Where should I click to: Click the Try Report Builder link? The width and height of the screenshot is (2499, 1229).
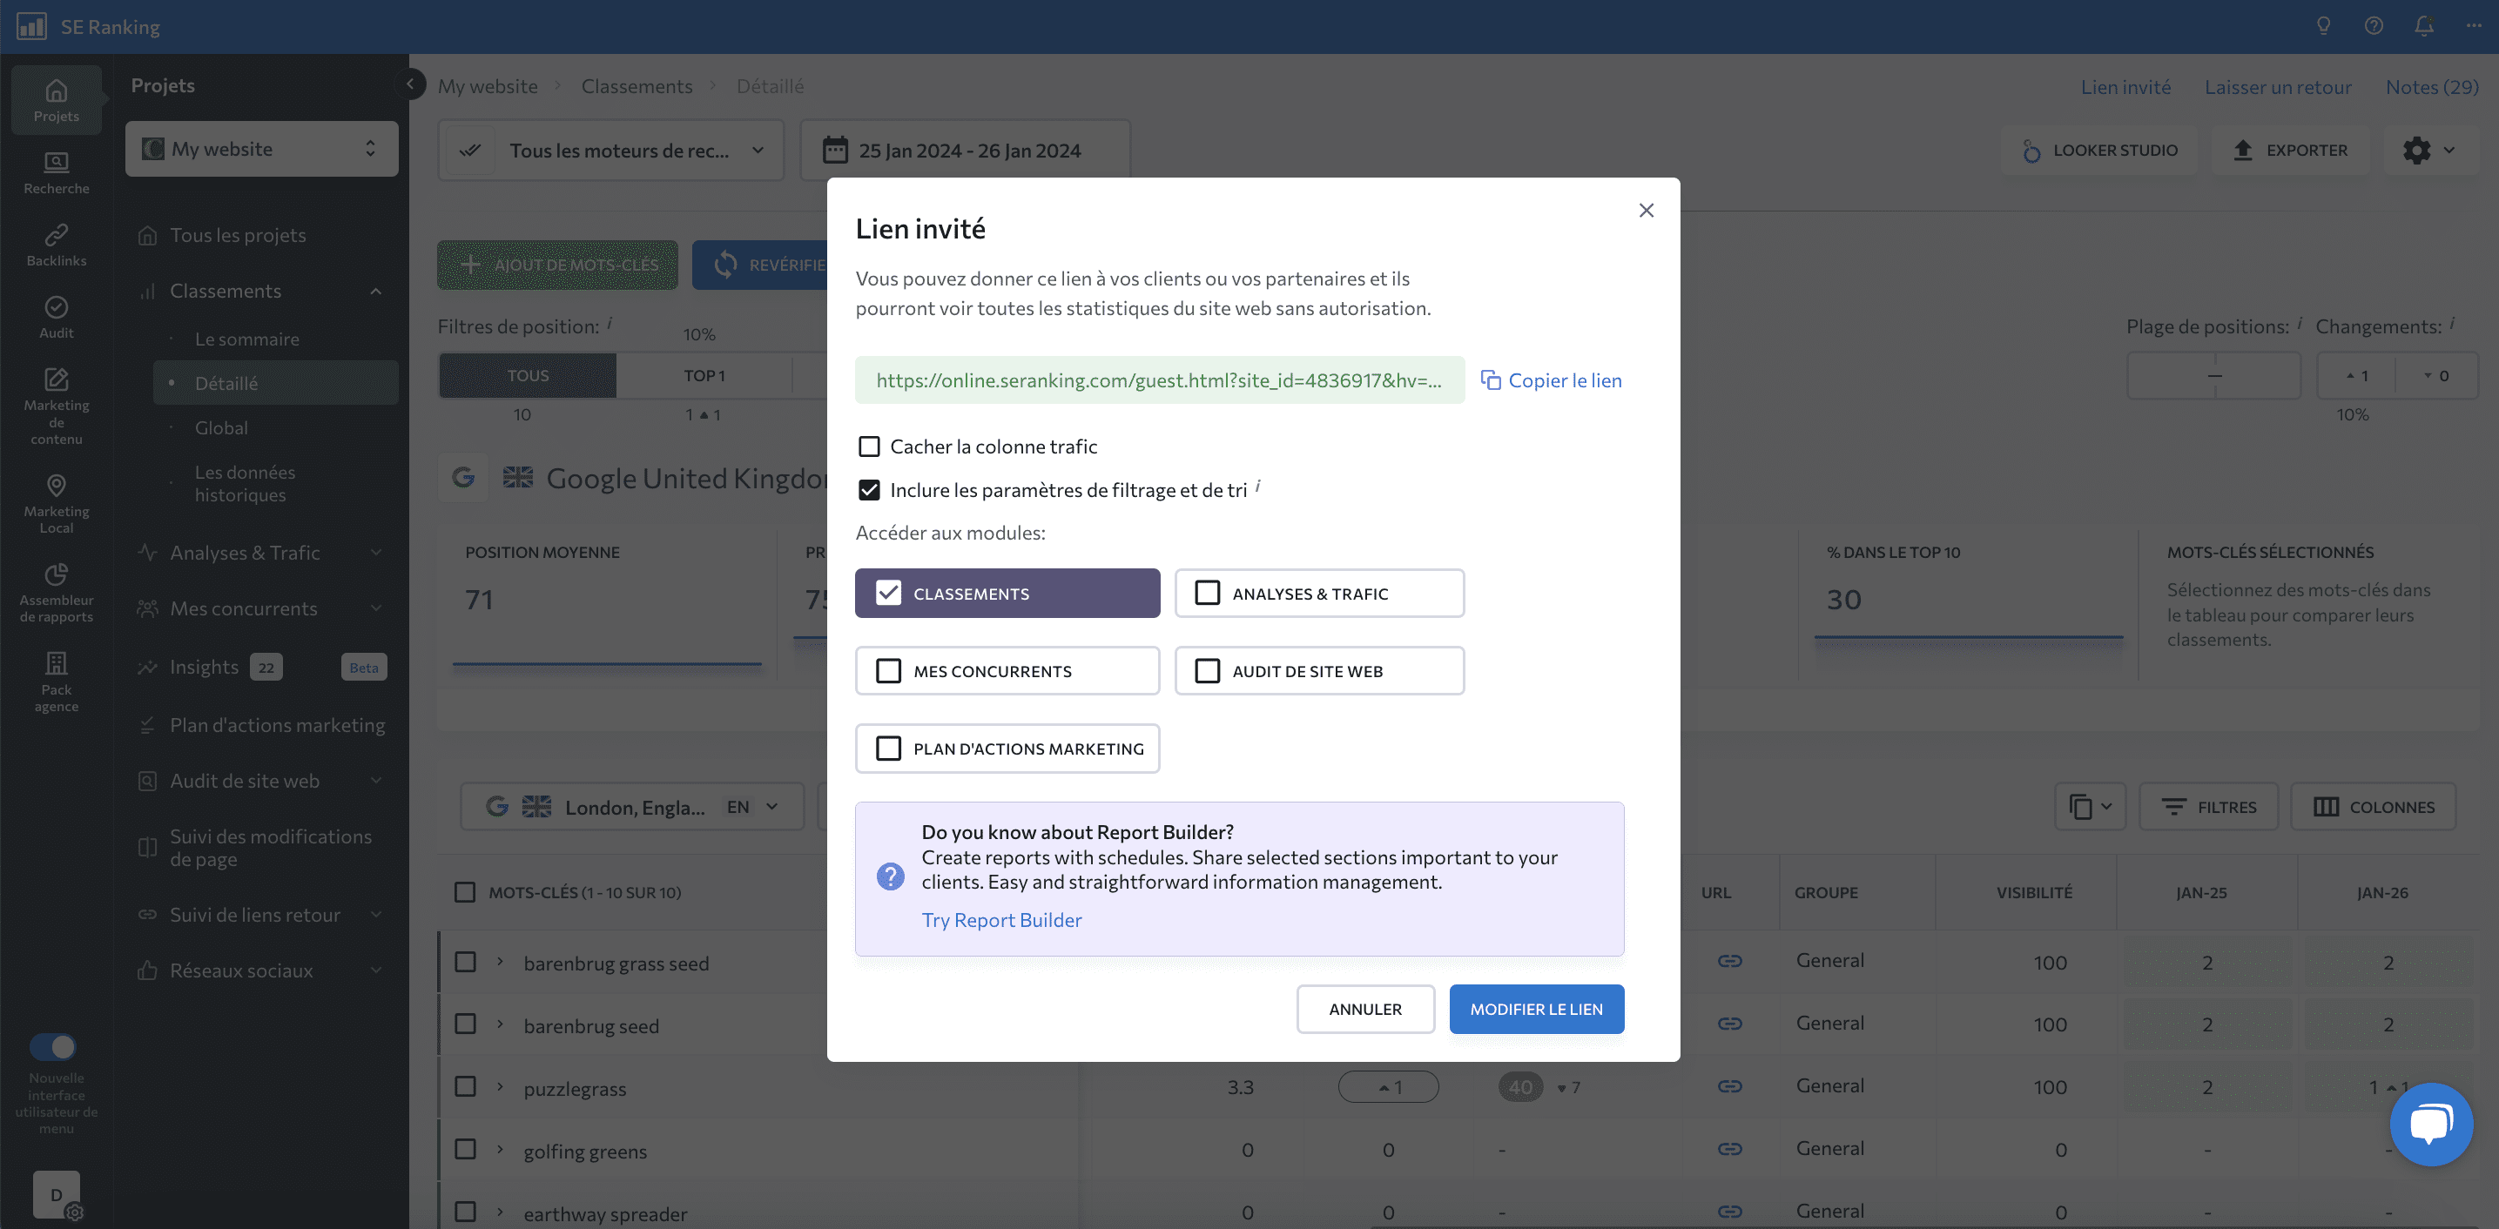coord(1000,918)
